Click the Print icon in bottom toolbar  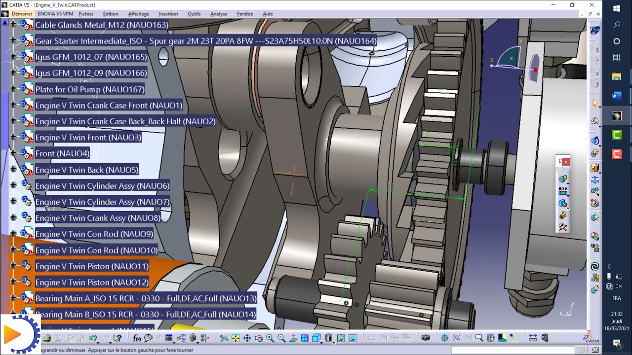[x=47, y=338]
